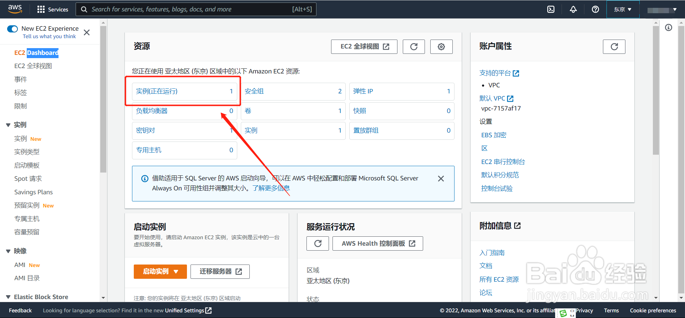The image size is (685, 318).
Task: Open Savings Plans in the sidebar
Action: pos(34,192)
